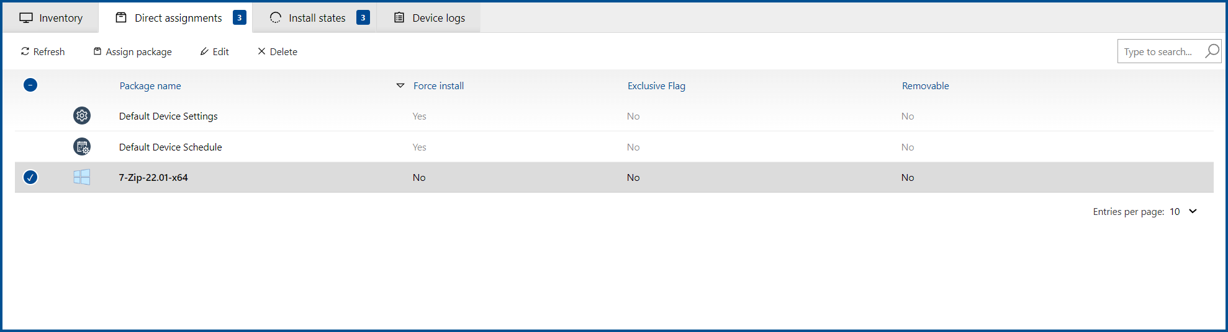This screenshot has width=1228, height=332.
Task: Click the sort arrow near Force install
Action: pyautogui.click(x=400, y=85)
